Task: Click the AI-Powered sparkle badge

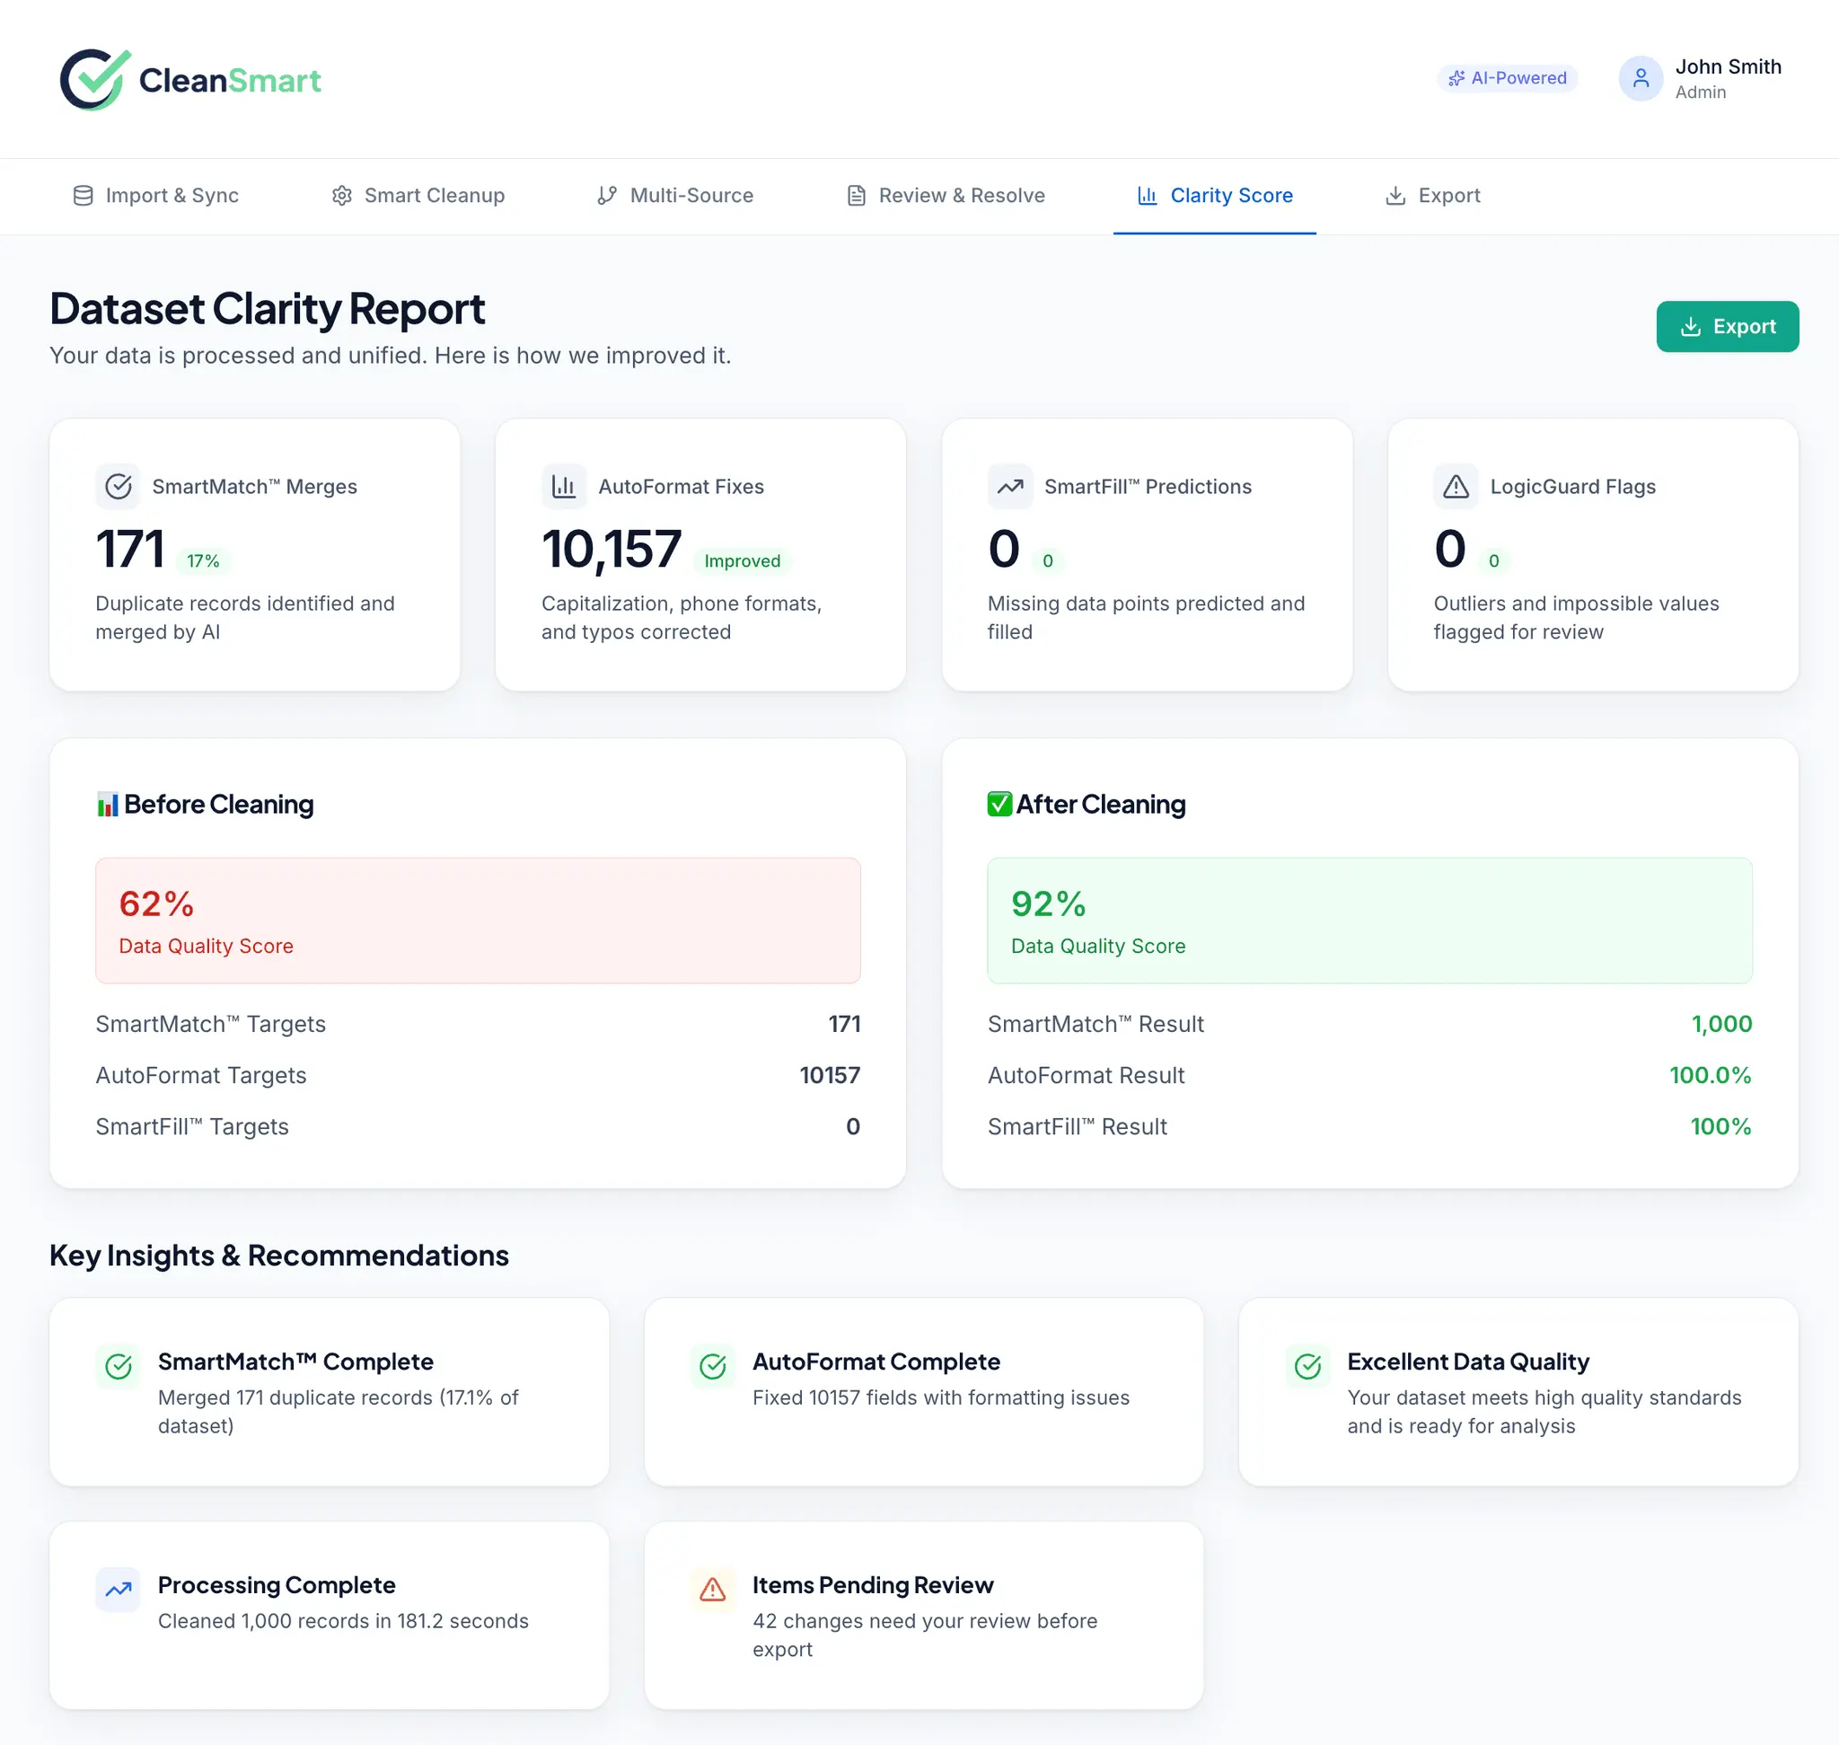Action: coord(1507,78)
